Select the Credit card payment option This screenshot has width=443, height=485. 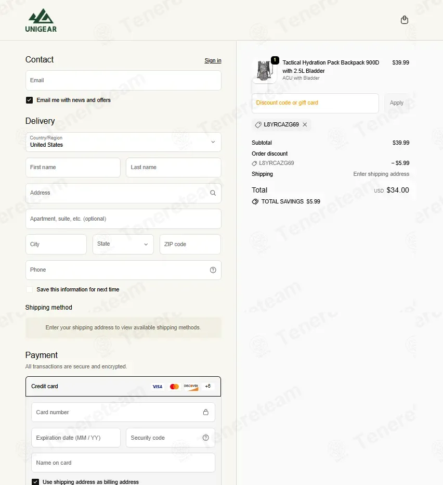(123, 386)
